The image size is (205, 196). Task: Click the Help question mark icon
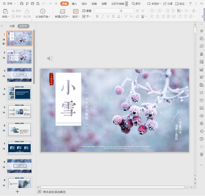190,4
